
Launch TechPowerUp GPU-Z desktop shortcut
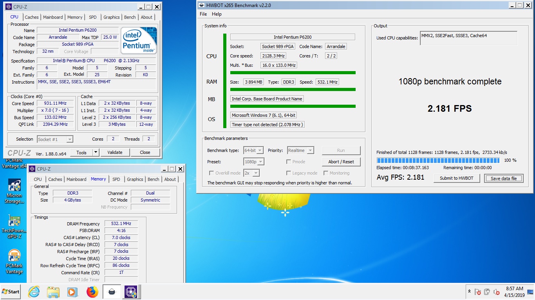[x=14, y=227]
